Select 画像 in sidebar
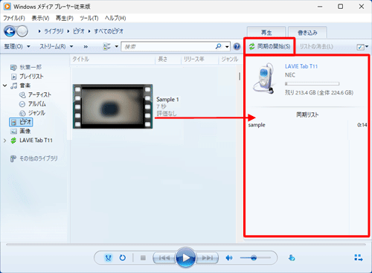 [x=21, y=131]
